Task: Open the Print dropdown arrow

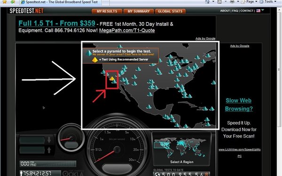Action: (238, 1)
